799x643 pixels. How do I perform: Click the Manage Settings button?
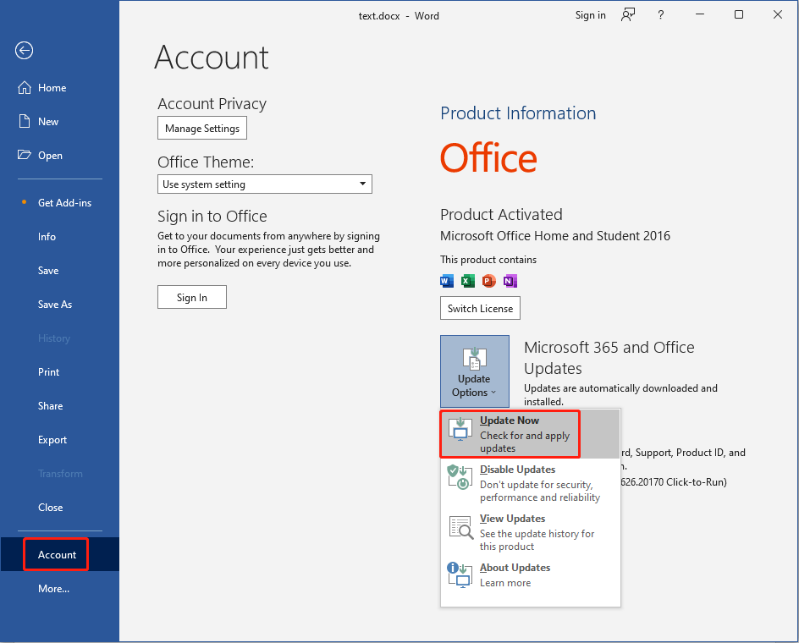click(x=202, y=128)
